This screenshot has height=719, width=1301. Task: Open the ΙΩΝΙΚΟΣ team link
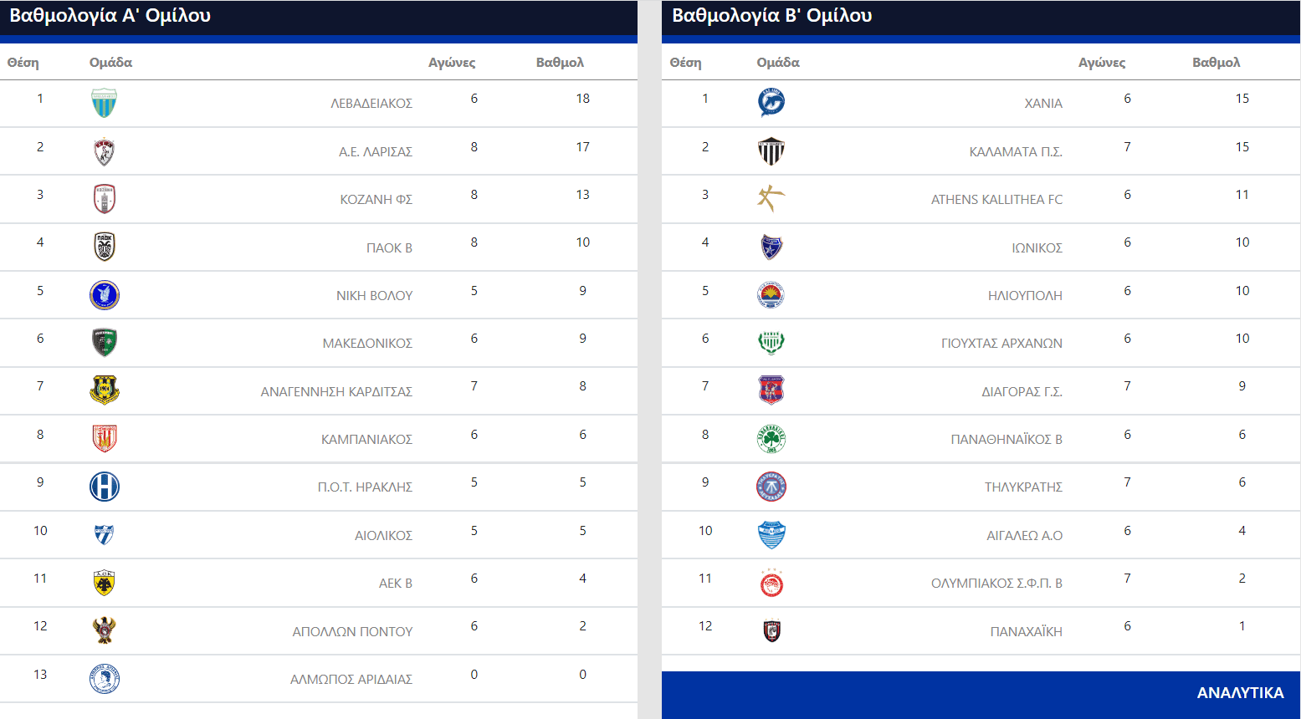(1037, 248)
